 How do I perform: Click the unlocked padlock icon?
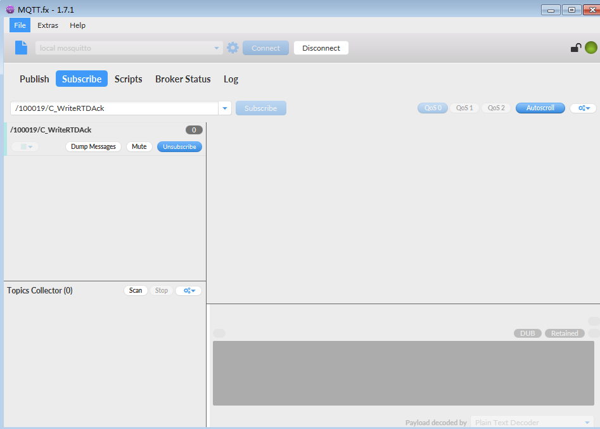point(576,48)
